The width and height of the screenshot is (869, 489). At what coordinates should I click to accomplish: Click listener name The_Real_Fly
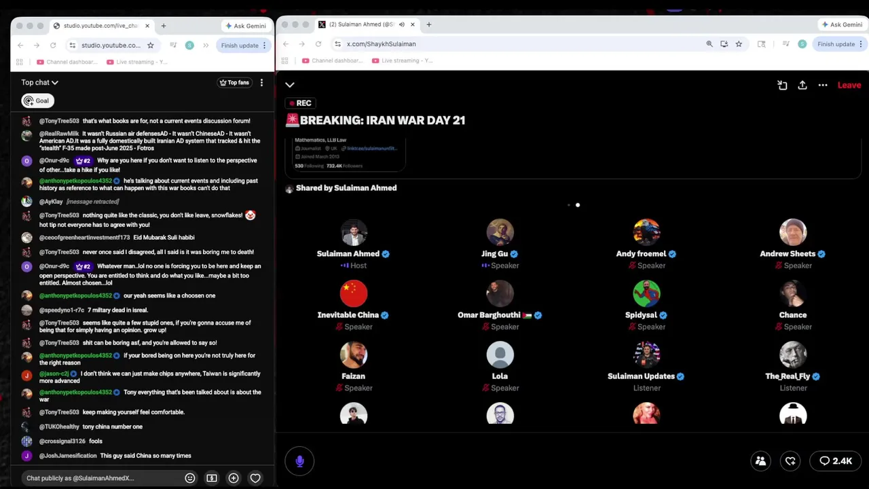788,376
